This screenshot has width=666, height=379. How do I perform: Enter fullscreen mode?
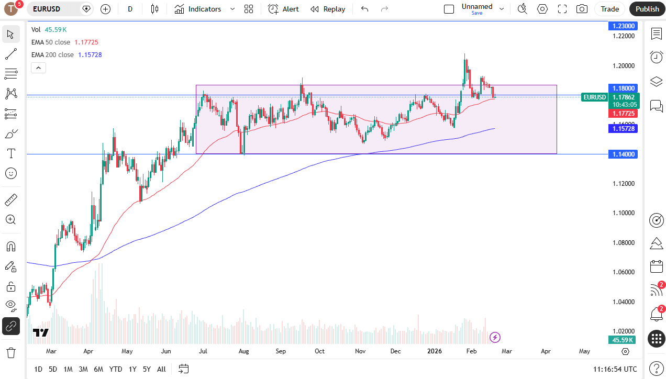coord(562,9)
